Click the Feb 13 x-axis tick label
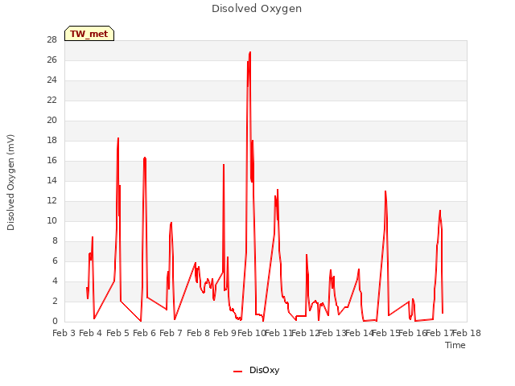 click(332, 333)
